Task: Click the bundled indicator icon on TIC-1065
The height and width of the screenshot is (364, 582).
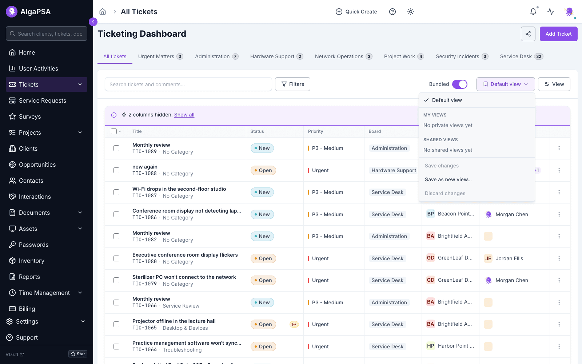Action: pyautogui.click(x=294, y=324)
